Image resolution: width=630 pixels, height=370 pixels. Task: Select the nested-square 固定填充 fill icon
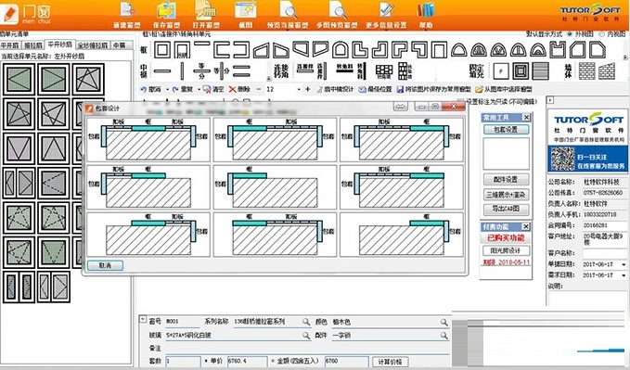[x=521, y=71]
